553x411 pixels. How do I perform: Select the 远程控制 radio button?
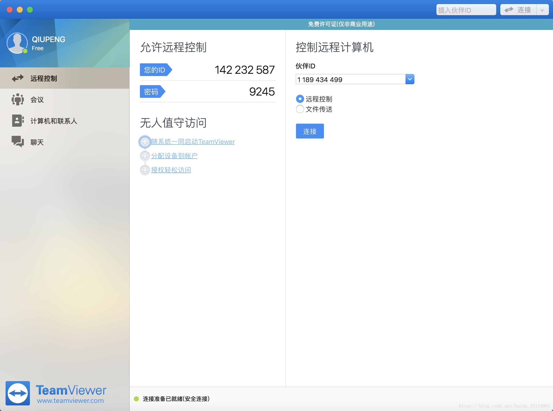(300, 99)
